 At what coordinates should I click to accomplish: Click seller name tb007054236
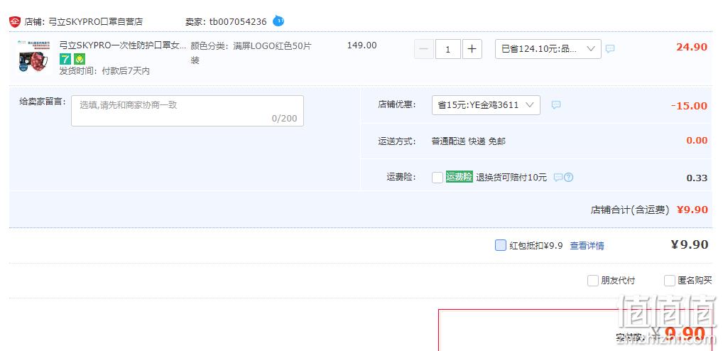238,21
